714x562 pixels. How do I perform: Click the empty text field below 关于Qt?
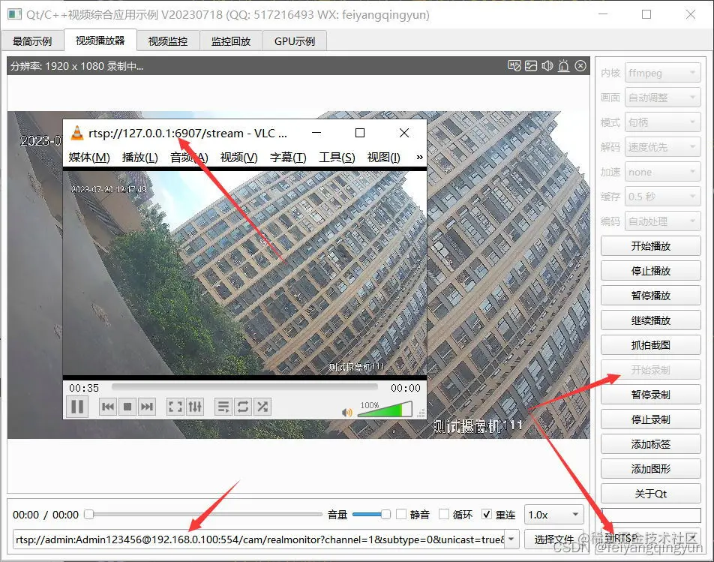click(651, 515)
